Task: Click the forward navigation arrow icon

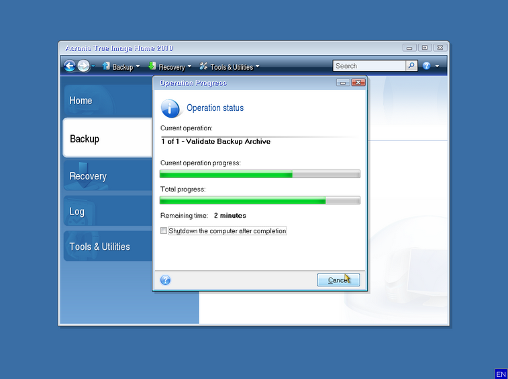Action: click(84, 66)
